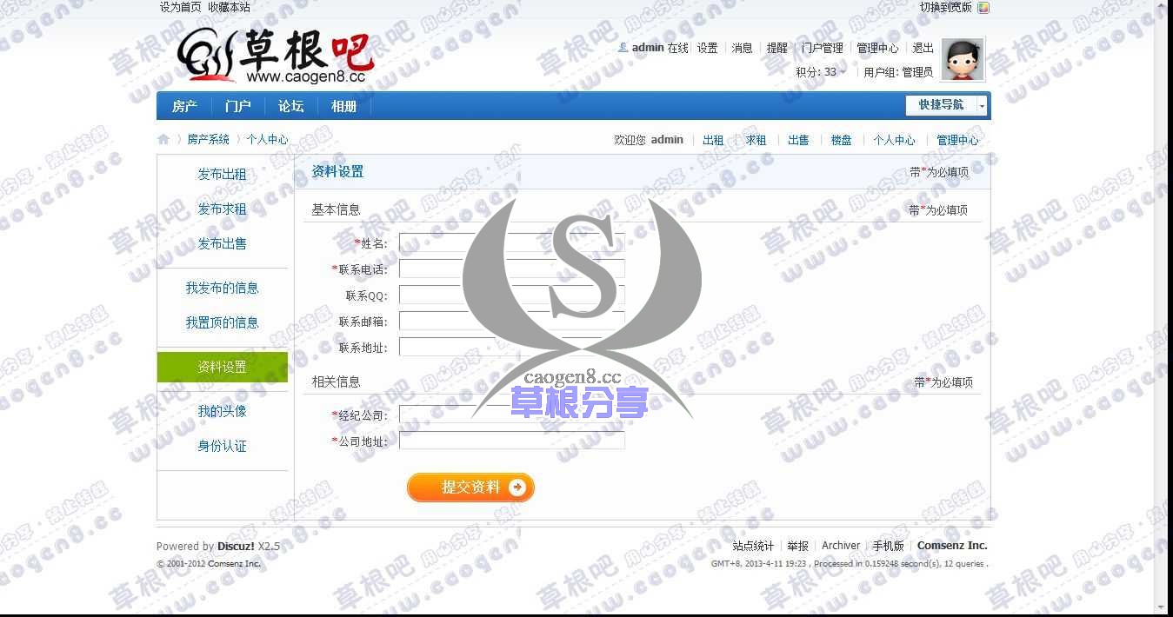Open the 手机版 mobile version link
1173x617 pixels.
888,545
